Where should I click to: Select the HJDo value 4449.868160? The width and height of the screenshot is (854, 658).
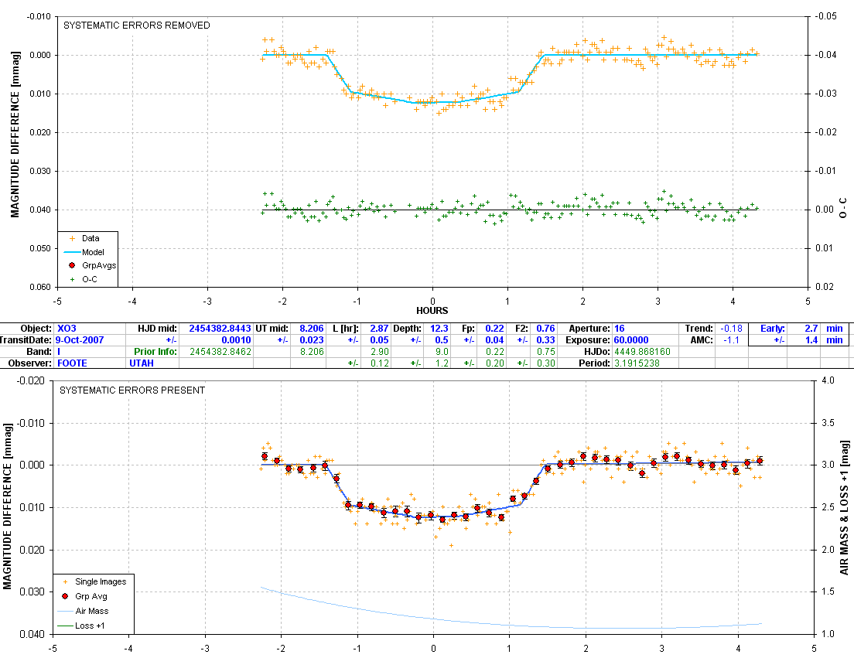(642, 352)
